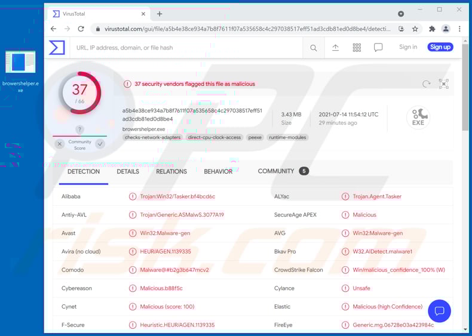Open the blue chat bubble button
472x336 pixels.
439,311
